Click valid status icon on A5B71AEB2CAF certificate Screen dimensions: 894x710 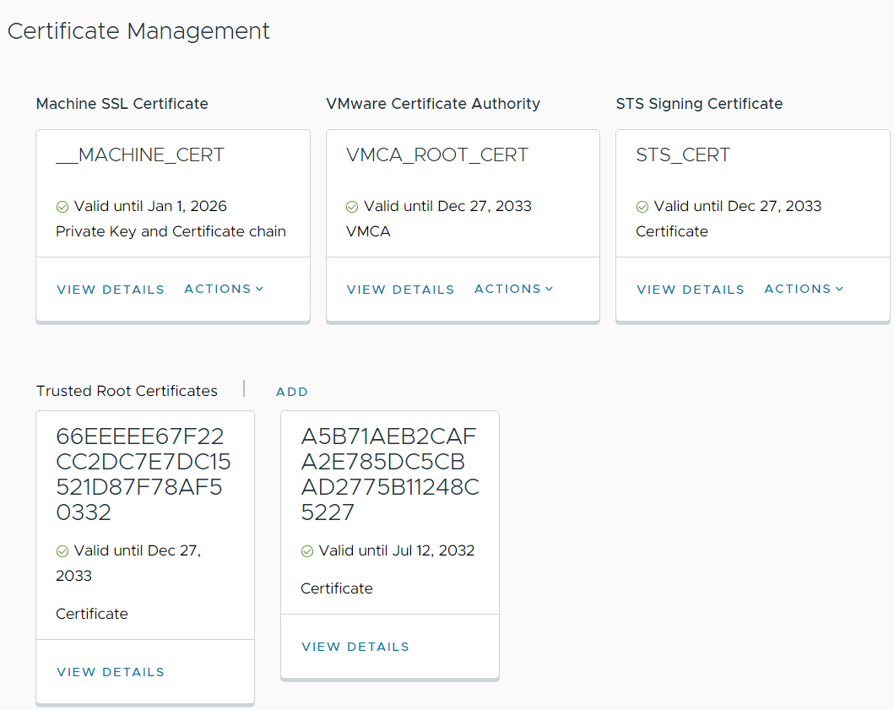tap(307, 551)
